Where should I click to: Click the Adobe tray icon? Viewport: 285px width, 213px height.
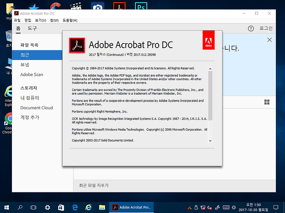point(190,208)
